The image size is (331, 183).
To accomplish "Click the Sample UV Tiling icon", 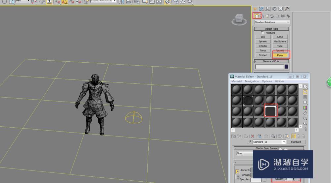I will (x=305, y=103).
